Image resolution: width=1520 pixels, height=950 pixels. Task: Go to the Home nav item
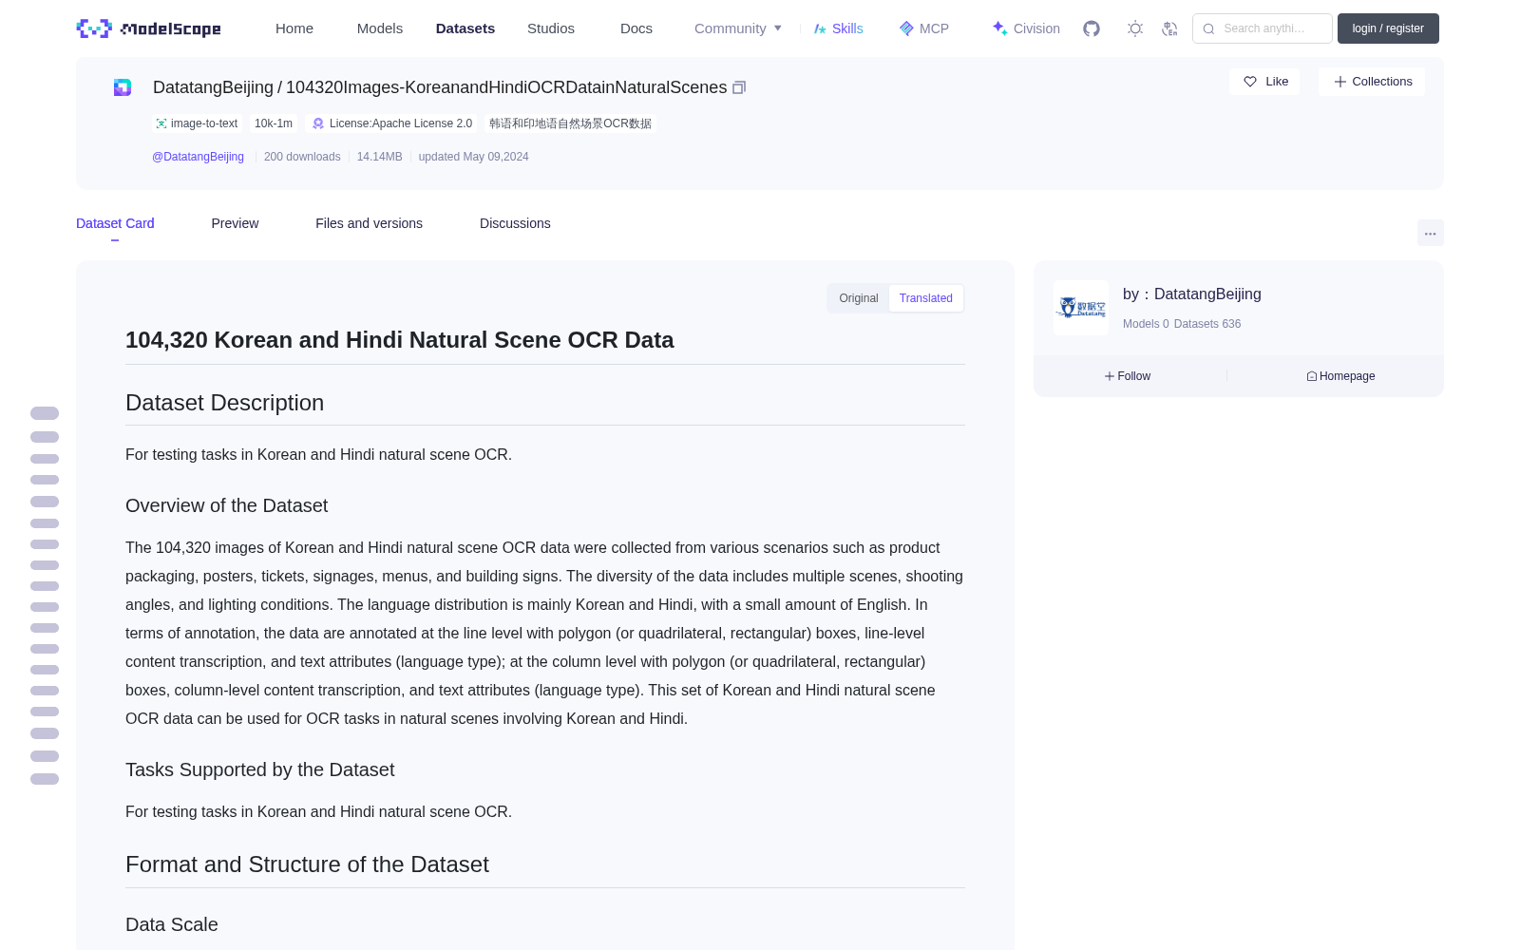point(294,28)
